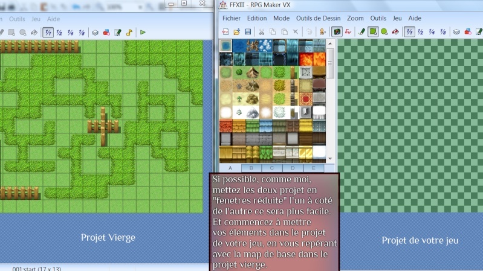Start Playtest with green arrow
Viewport: 483px width, 271px height.
tap(143, 33)
